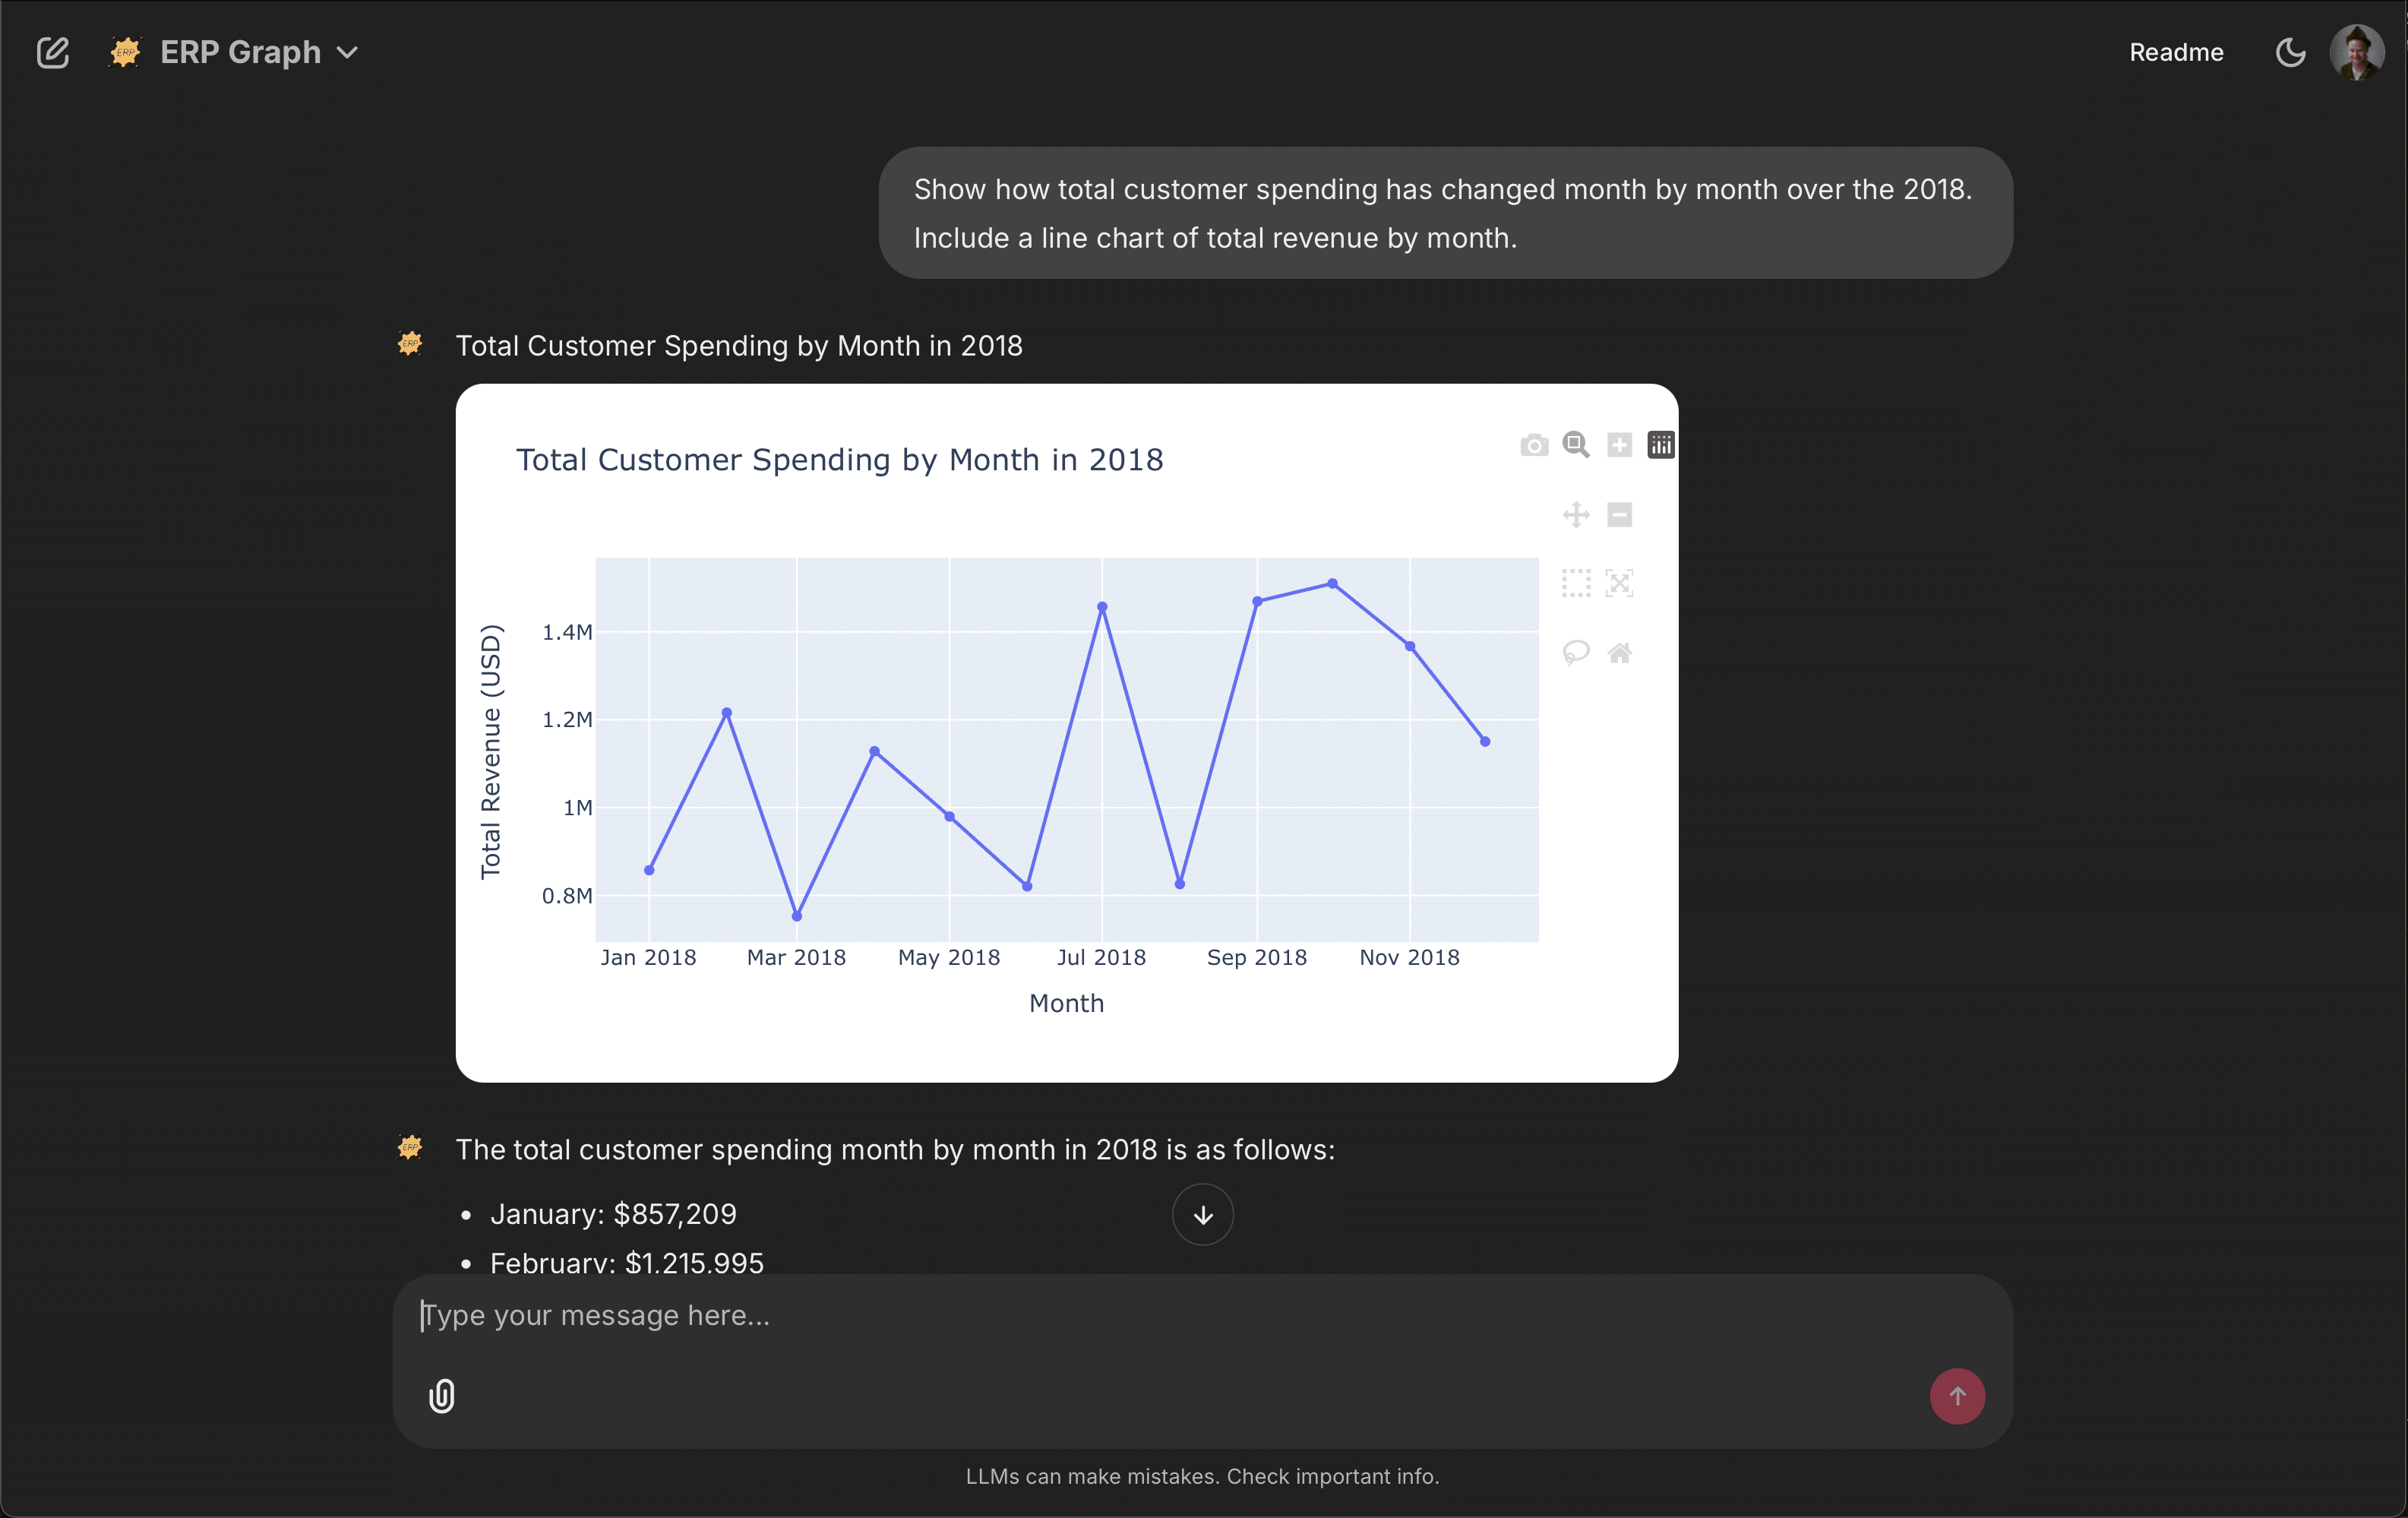Reset chart axes with home icon
Viewport: 2408px width, 1518px height.
(x=1619, y=653)
